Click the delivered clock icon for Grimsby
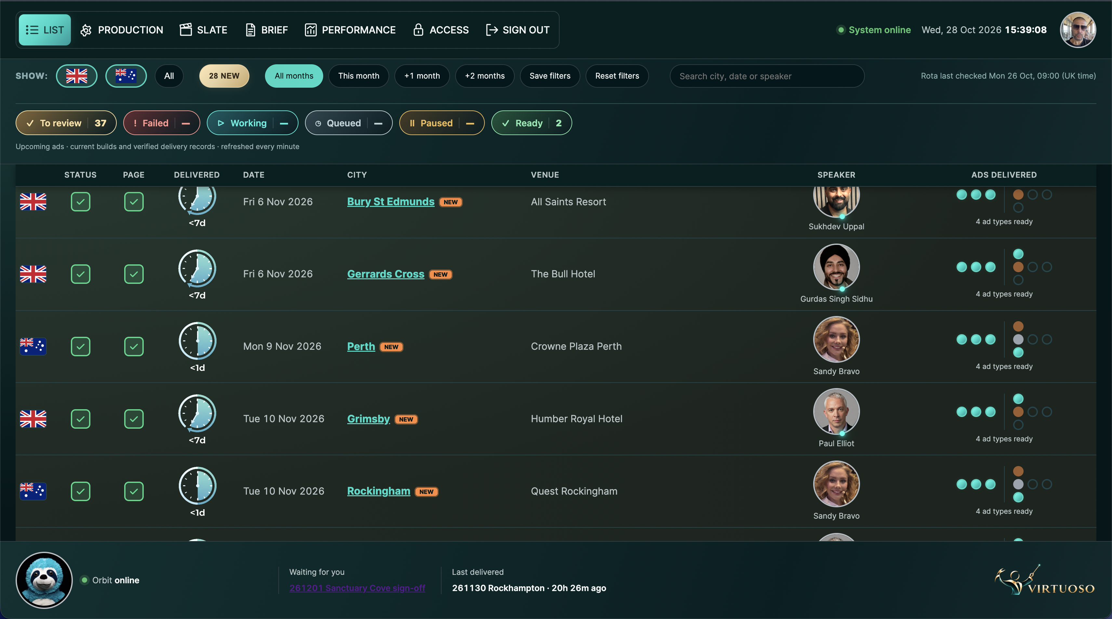The width and height of the screenshot is (1112, 619). (197, 413)
